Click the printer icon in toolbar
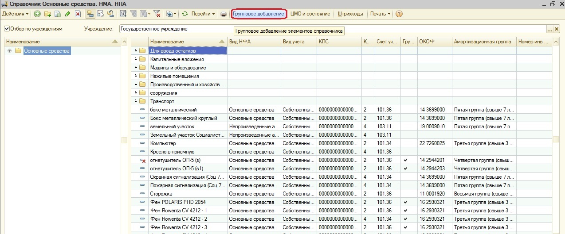The image size is (565, 234). click(x=224, y=14)
